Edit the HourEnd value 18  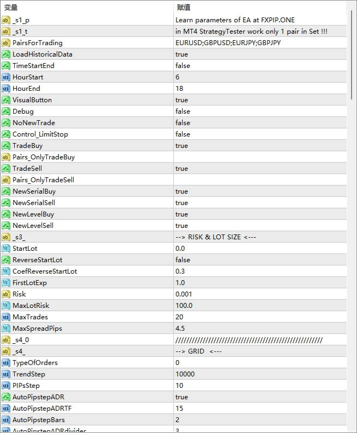coord(179,88)
